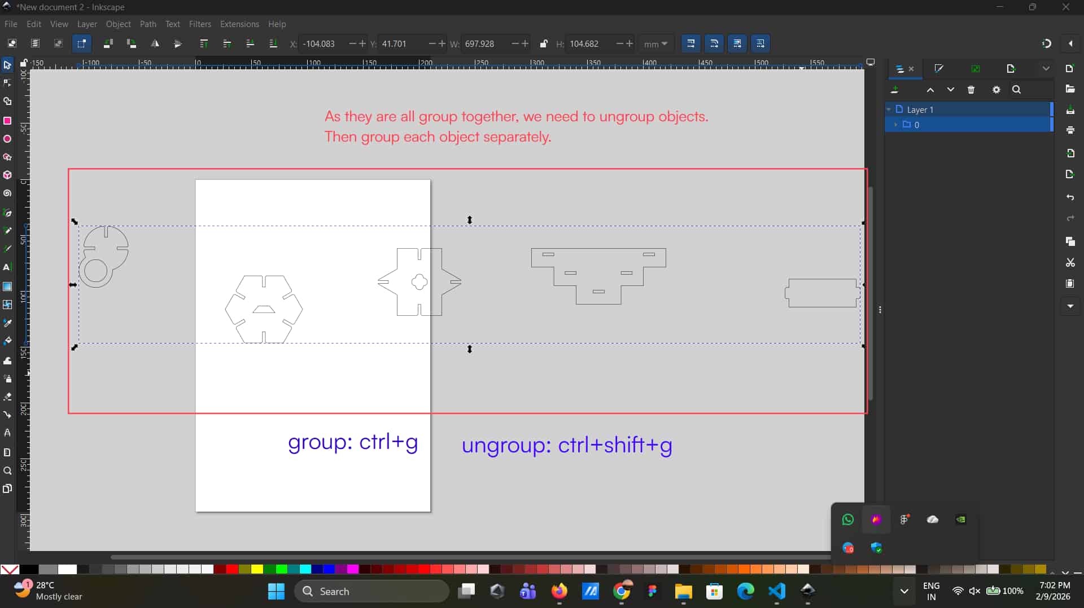Pick the Dropper color picker tool
This screenshot has height=608, width=1084.
tap(7, 323)
